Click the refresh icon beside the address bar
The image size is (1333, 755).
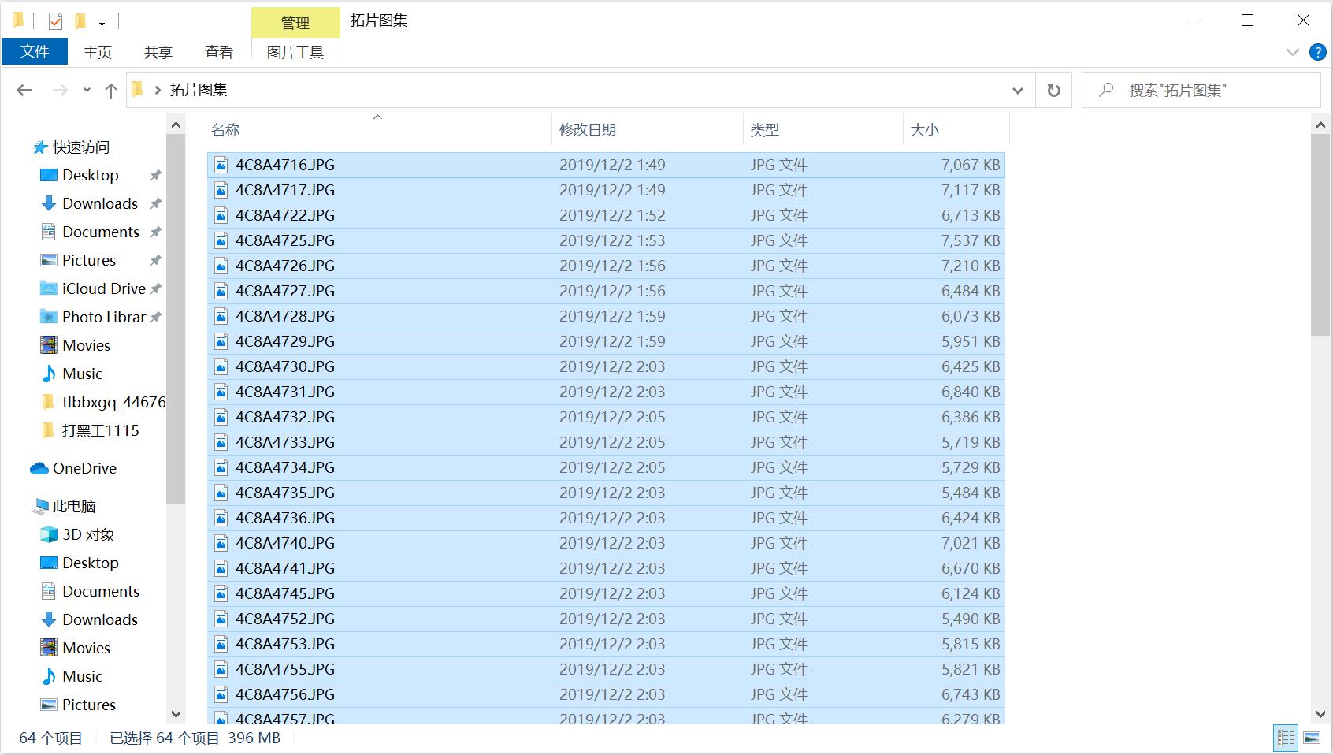[x=1053, y=91]
